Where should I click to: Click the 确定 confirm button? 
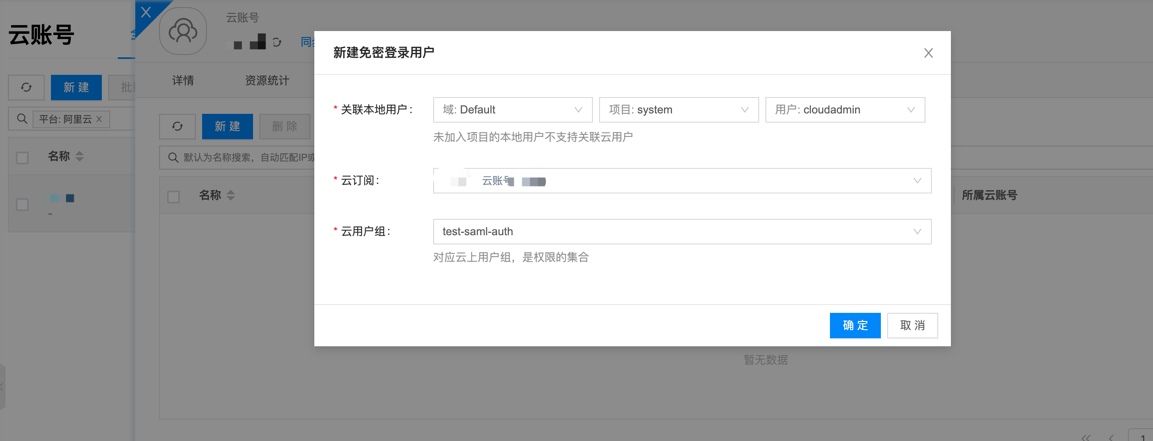tap(855, 326)
